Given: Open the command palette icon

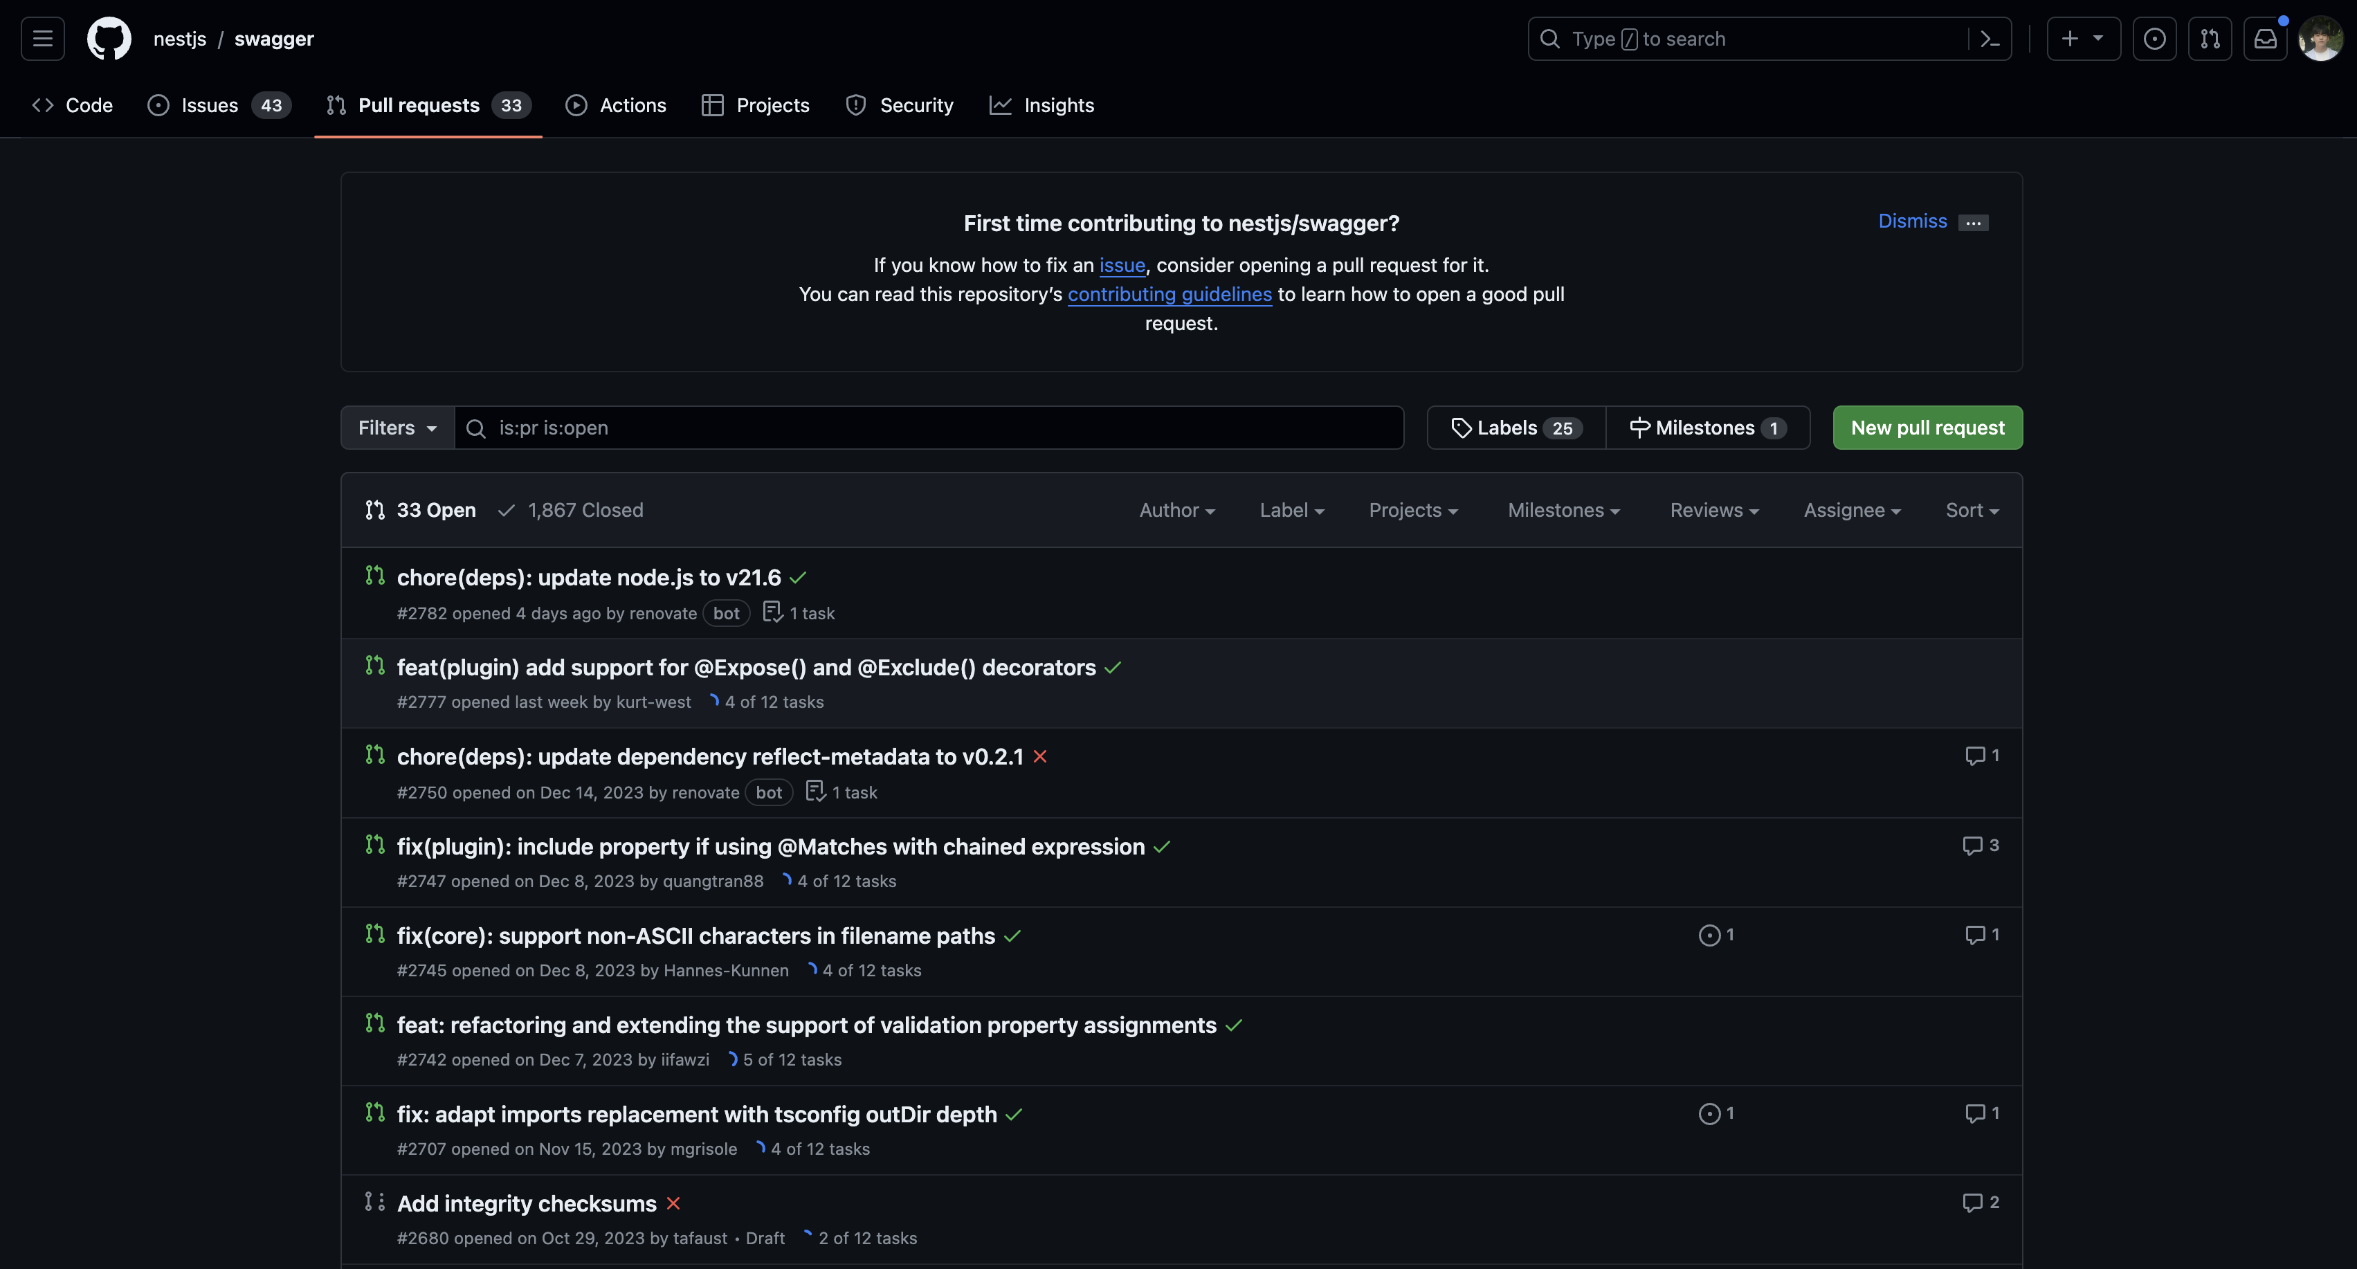Looking at the screenshot, I should [x=1989, y=39].
